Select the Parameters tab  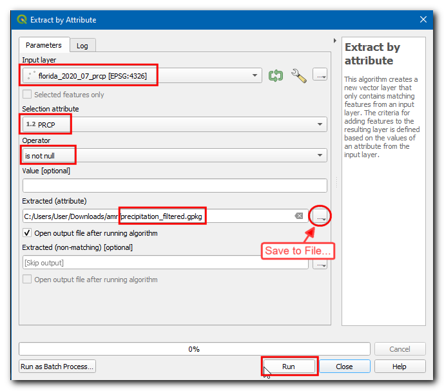click(44, 45)
